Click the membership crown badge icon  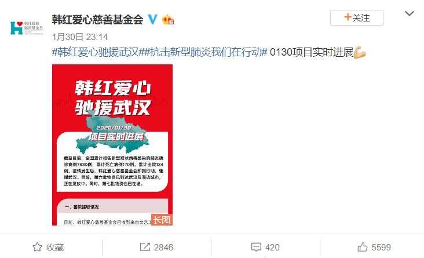(168, 20)
